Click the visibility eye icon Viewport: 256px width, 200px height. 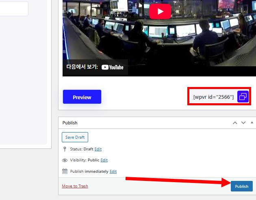pos(65,160)
